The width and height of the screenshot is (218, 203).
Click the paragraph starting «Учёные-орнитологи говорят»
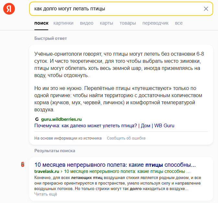[x=119, y=65]
